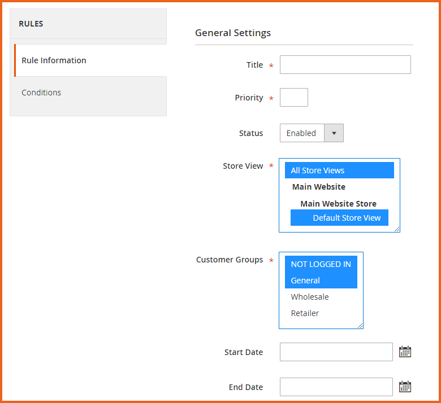Screen dimensions: 441x403
Task: Grab the Store View list resize handle
Action: pyautogui.click(x=397, y=230)
